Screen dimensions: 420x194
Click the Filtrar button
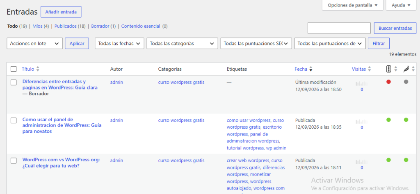(x=379, y=43)
